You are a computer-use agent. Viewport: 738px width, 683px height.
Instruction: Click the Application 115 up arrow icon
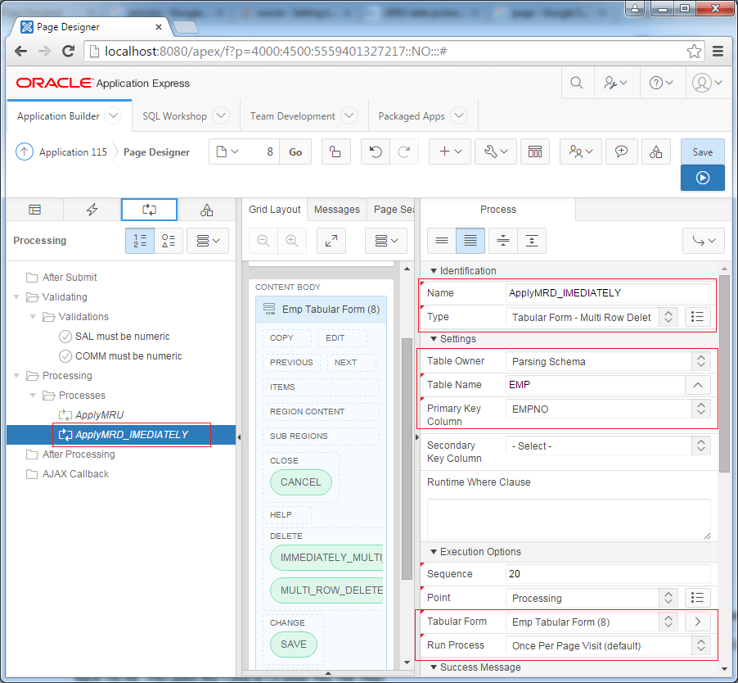click(25, 152)
